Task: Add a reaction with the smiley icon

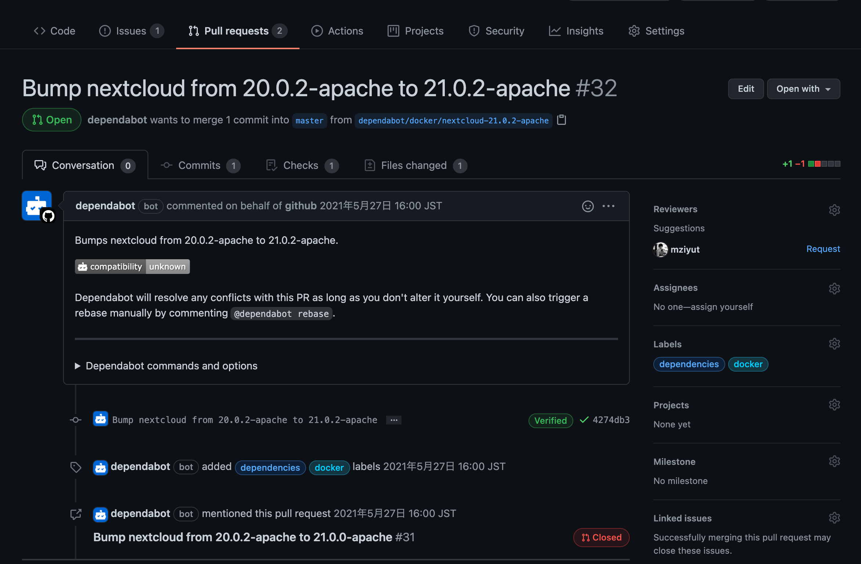Action: [x=588, y=206]
